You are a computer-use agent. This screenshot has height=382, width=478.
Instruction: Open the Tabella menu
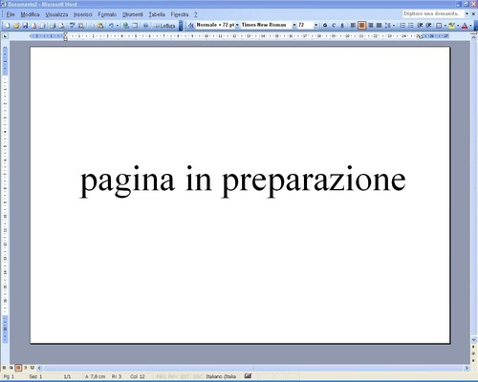(157, 14)
